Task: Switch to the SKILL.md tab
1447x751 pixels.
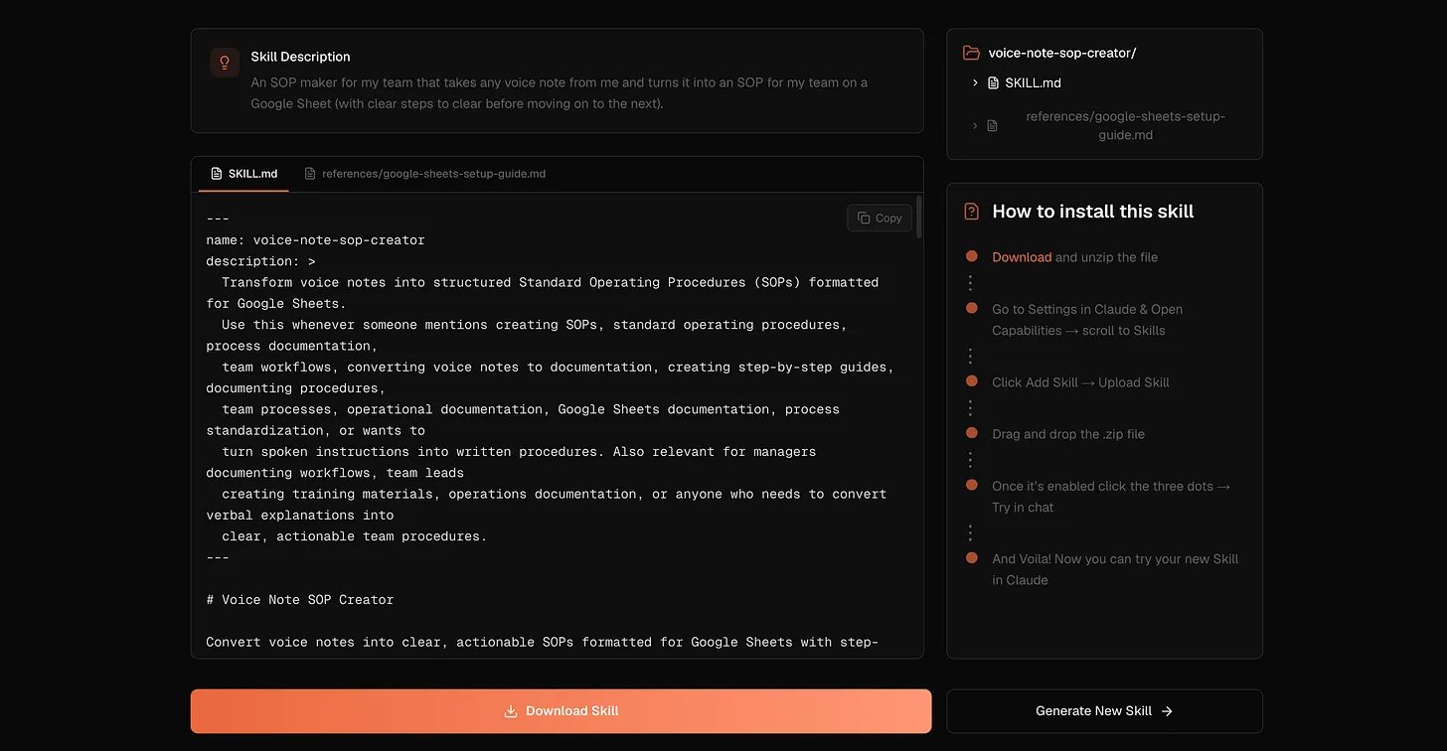Action: (x=244, y=174)
